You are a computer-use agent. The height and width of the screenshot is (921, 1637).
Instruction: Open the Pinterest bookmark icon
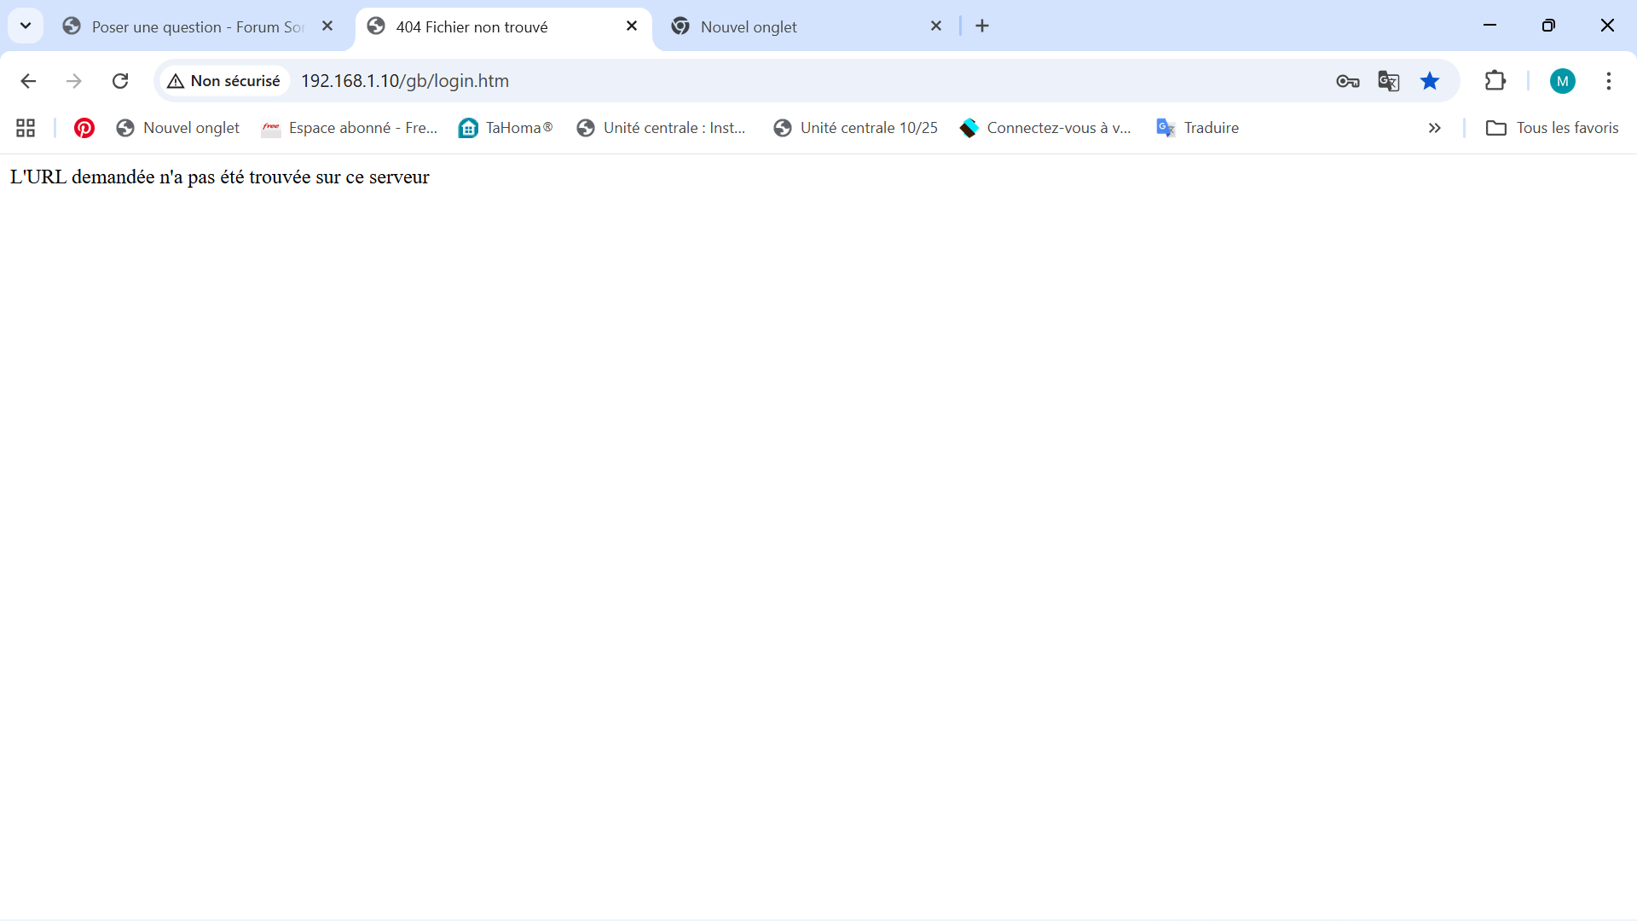pyautogui.click(x=84, y=128)
